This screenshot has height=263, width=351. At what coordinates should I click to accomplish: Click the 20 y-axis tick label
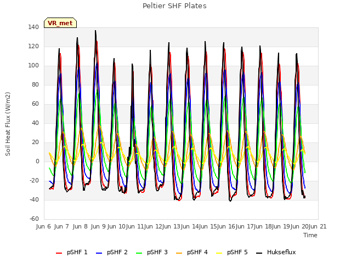(x=35, y=142)
